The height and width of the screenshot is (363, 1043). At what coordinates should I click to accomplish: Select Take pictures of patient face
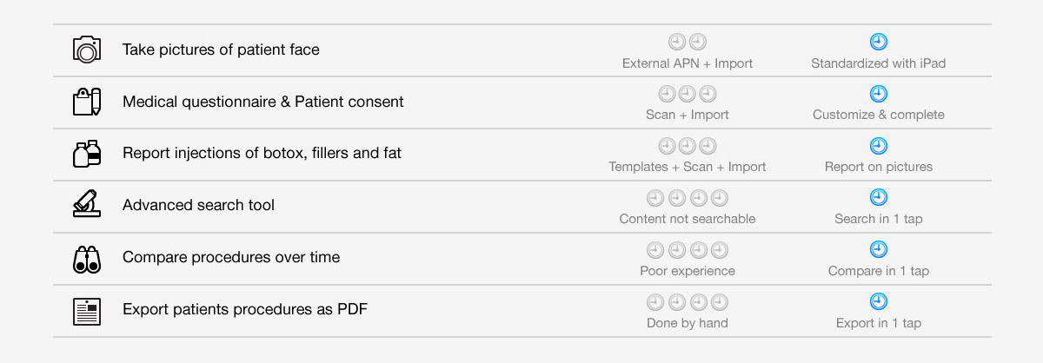[x=221, y=49]
